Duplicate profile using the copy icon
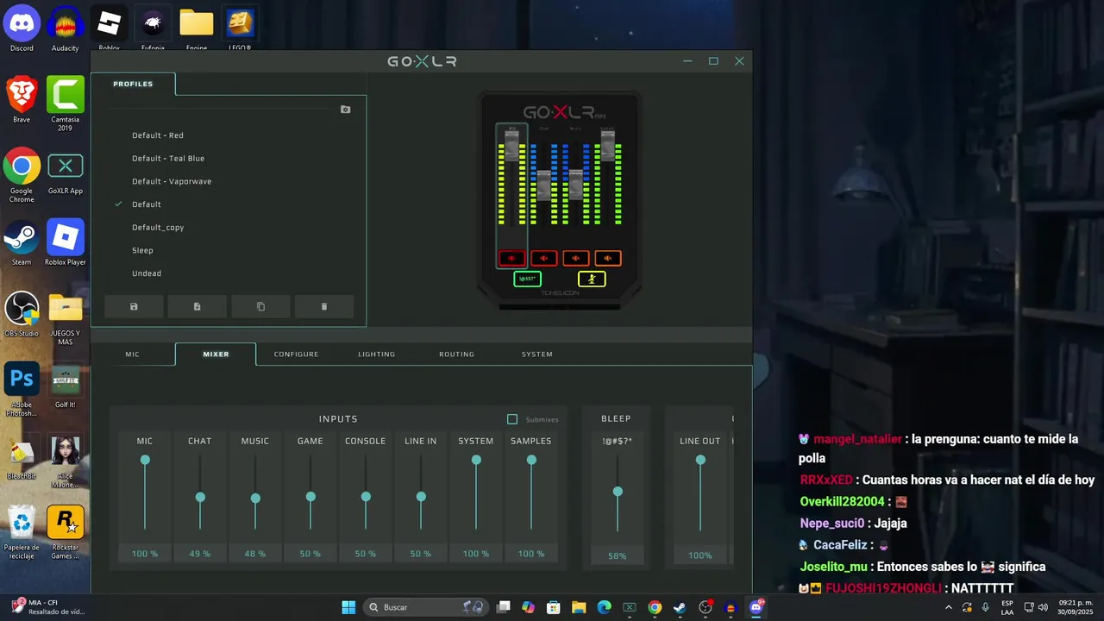The image size is (1104, 621). (x=260, y=306)
